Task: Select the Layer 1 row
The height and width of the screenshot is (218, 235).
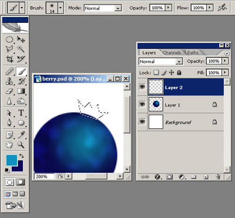Action: click(180, 104)
